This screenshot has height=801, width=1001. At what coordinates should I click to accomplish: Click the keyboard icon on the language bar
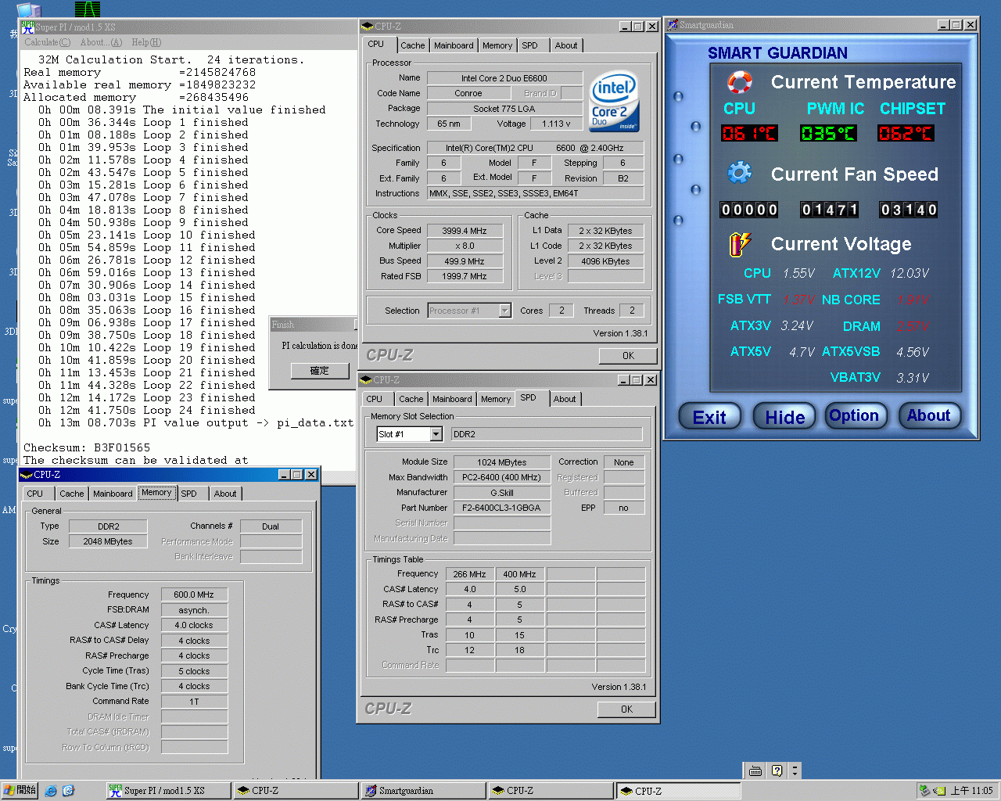pyautogui.click(x=755, y=770)
